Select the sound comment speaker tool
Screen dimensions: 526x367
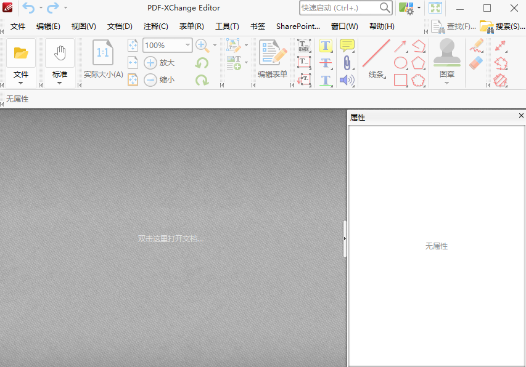(347, 79)
